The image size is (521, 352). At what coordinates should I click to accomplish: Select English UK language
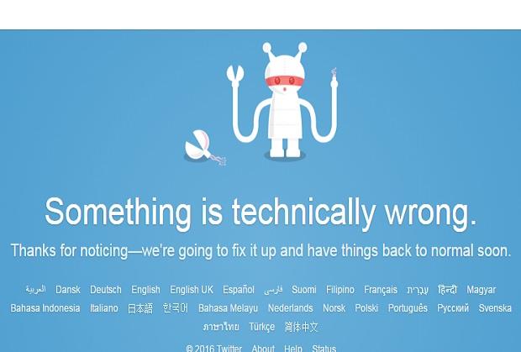(x=192, y=290)
